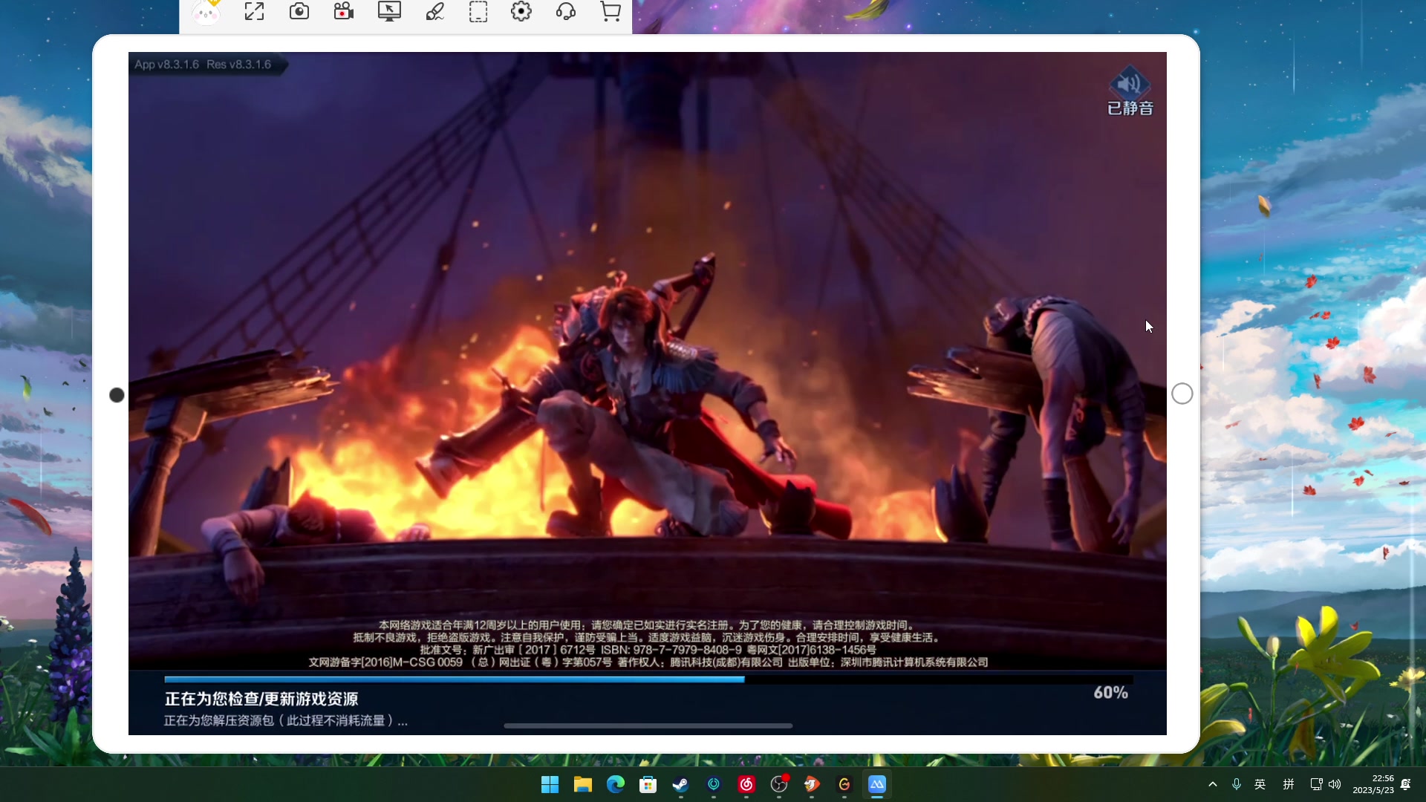This screenshot has height=802, width=1426.
Task: Switch input language via 英 indicator
Action: click(x=1260, y=784)
